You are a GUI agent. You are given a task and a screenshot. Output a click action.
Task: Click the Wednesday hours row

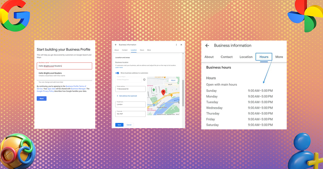tap(239, 108)
